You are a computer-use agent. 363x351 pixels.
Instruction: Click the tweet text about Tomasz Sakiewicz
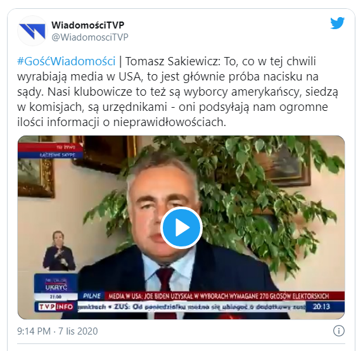point(177,92)
